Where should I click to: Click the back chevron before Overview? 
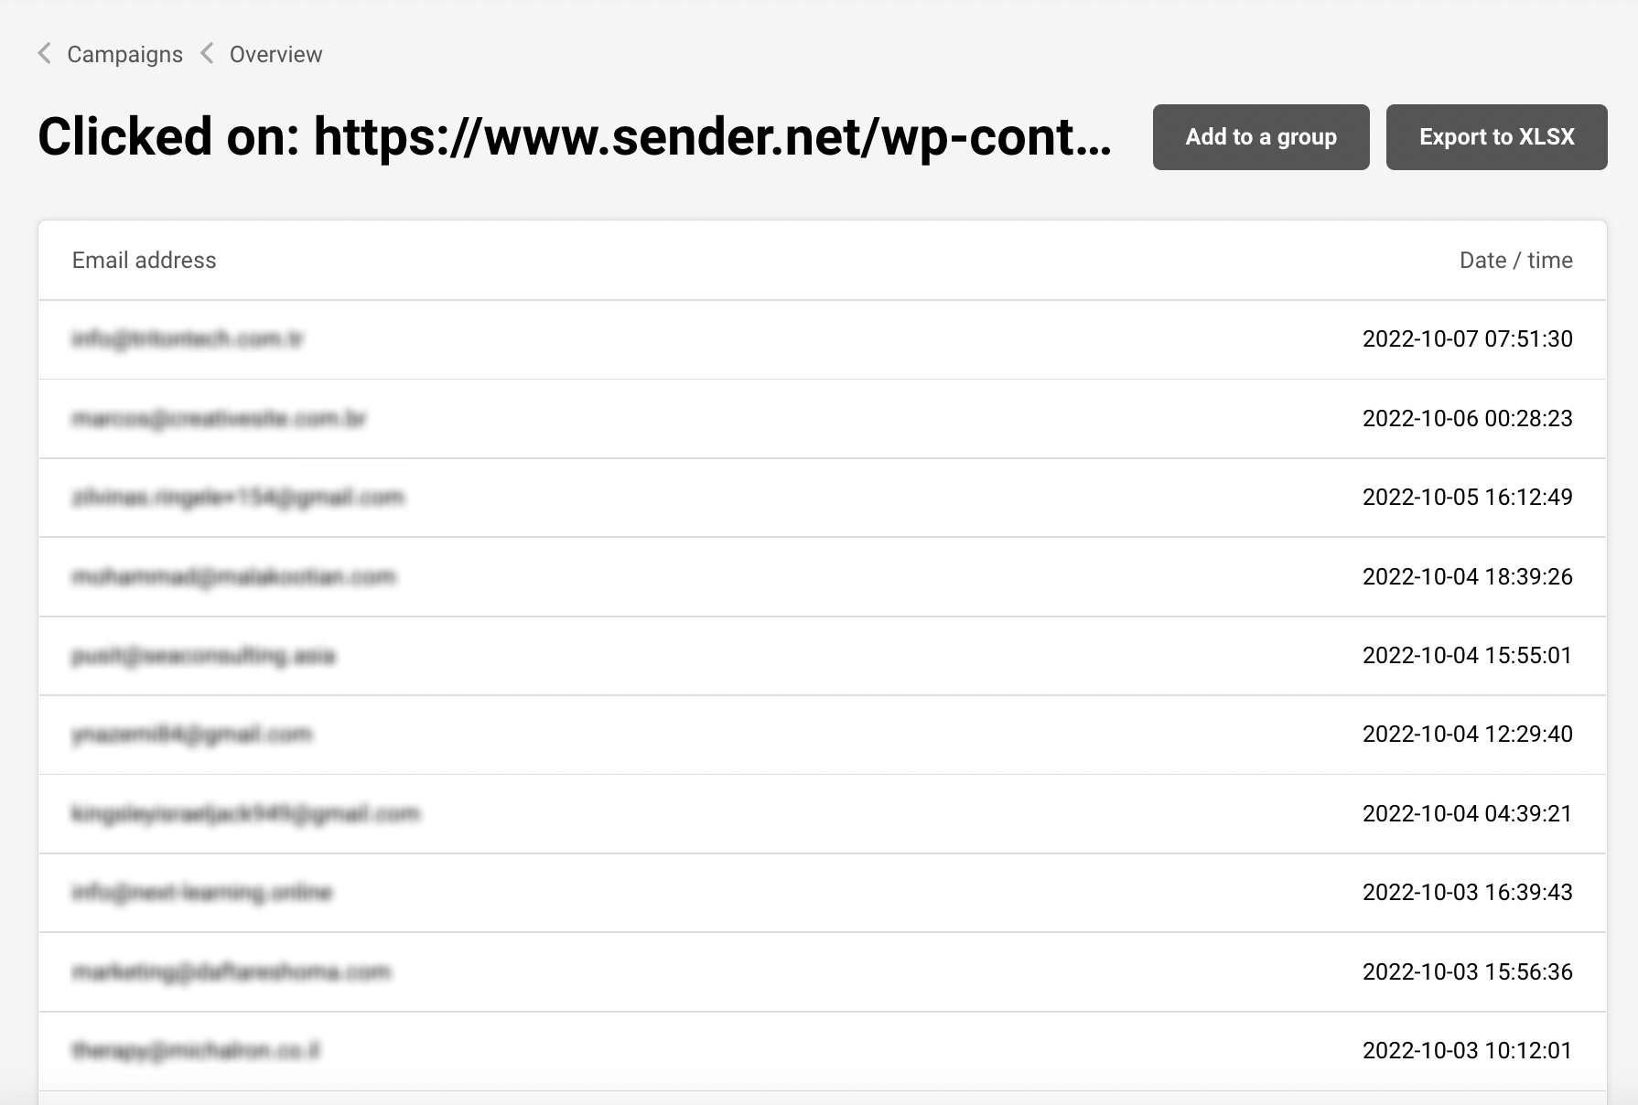point(208,54)
